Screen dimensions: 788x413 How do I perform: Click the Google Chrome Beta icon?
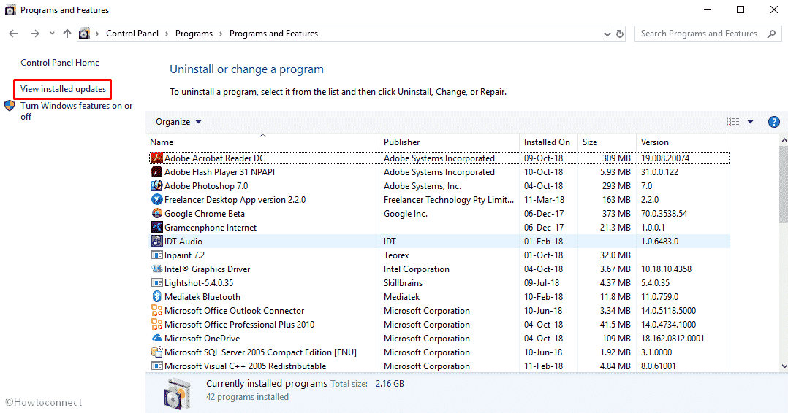156,214
